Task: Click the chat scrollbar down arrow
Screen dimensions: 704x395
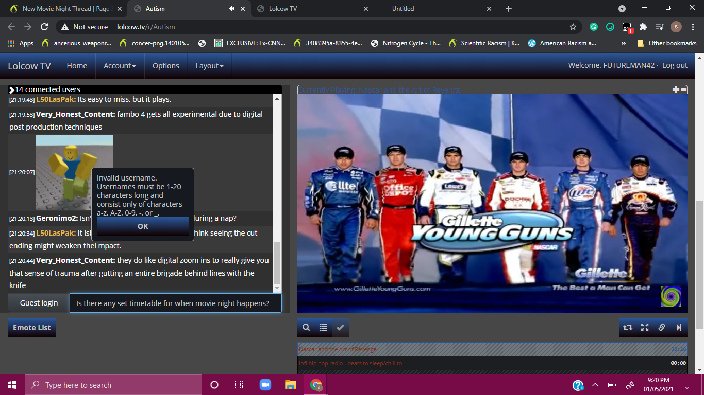Action: coord(277,289)
